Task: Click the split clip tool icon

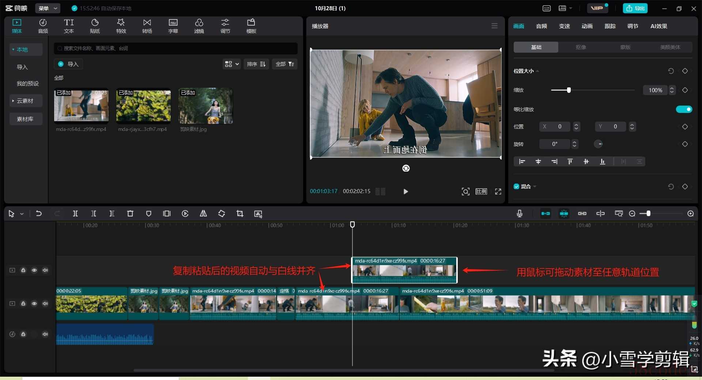Action: coord(75,214)
